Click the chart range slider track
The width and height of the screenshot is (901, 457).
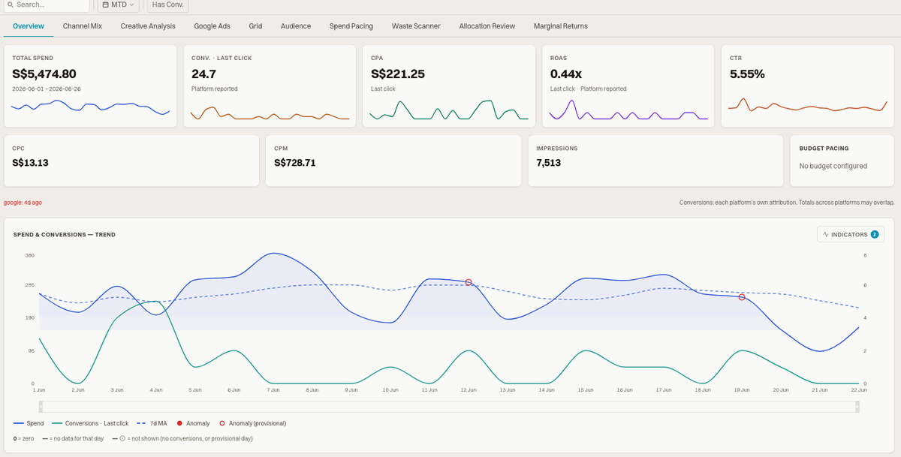[449, 406]
